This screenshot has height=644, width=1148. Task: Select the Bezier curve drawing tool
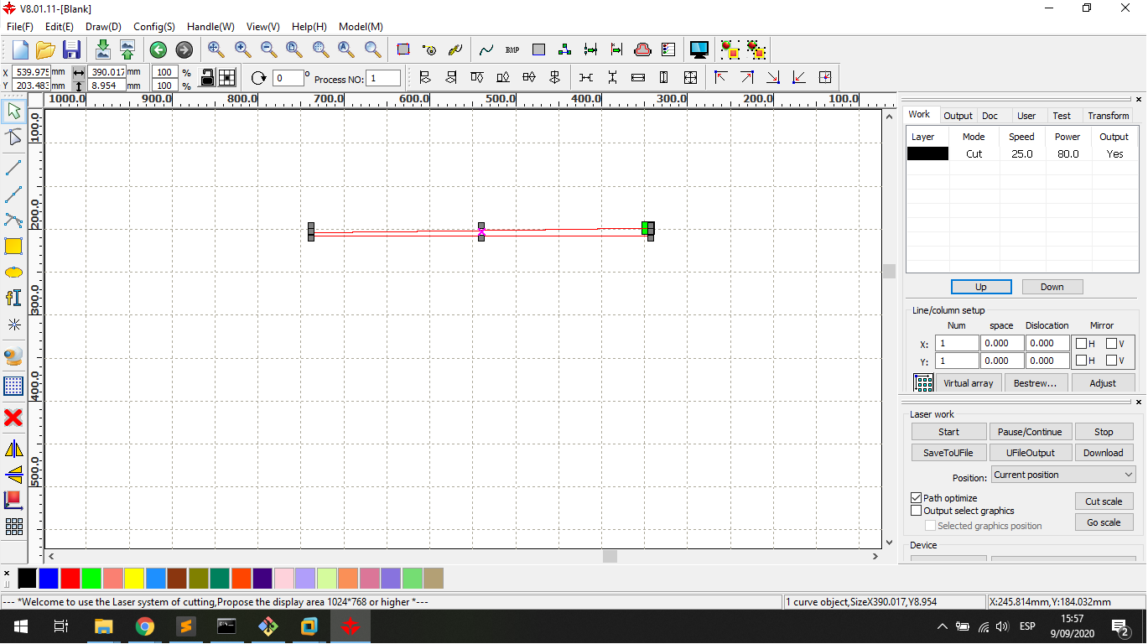(13, 195)
